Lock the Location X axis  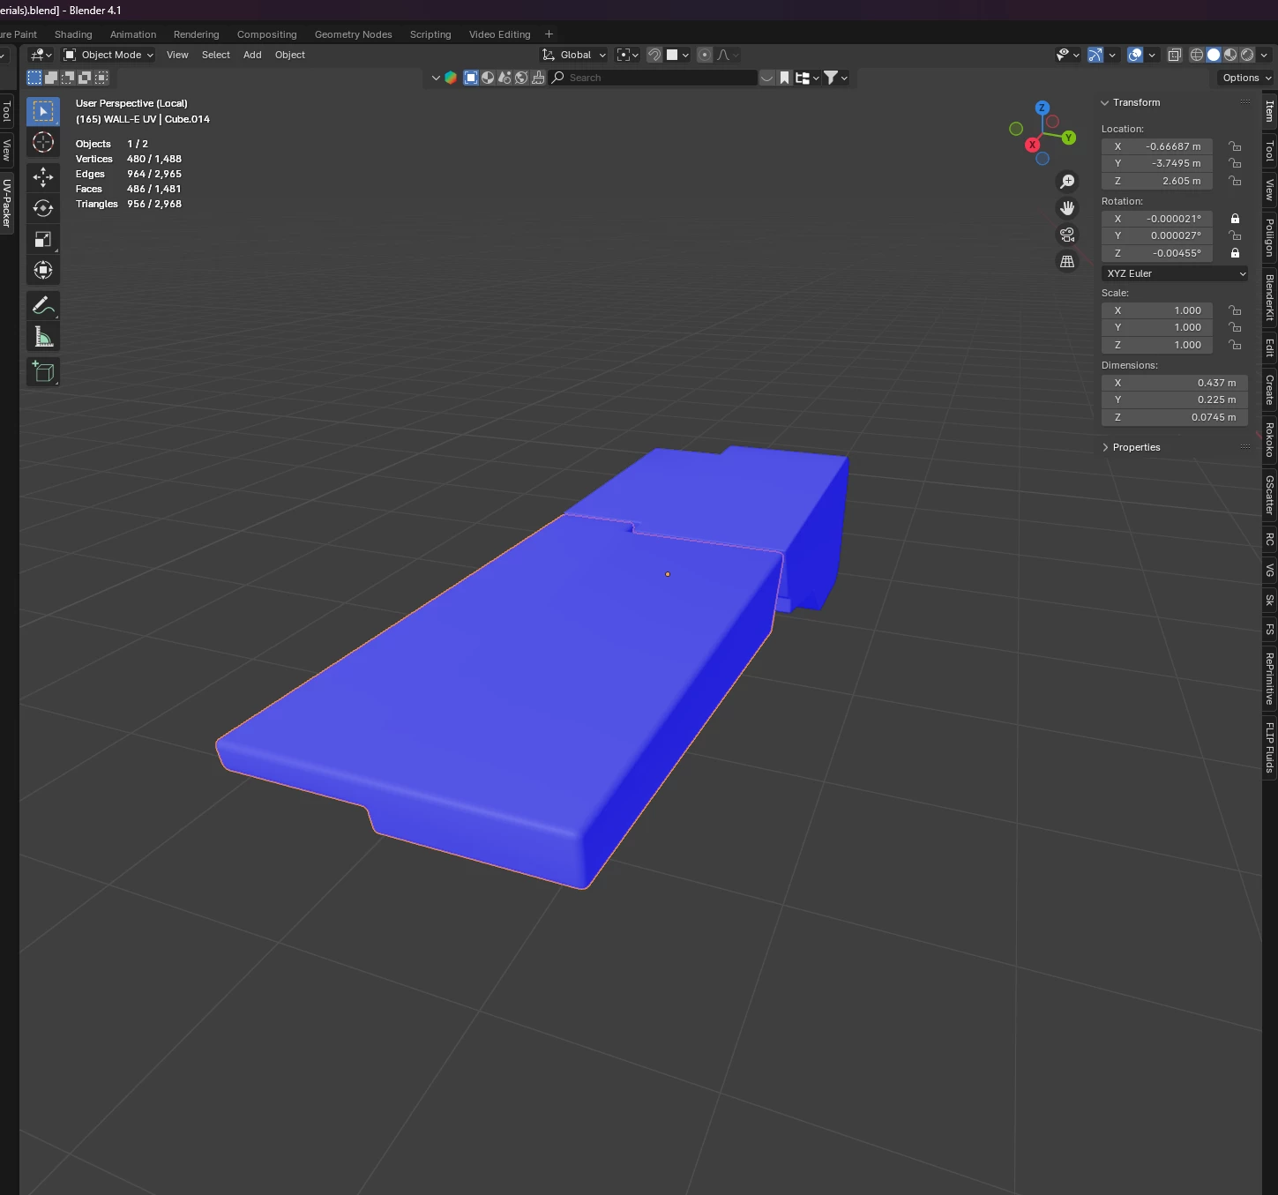(1235, 146)
